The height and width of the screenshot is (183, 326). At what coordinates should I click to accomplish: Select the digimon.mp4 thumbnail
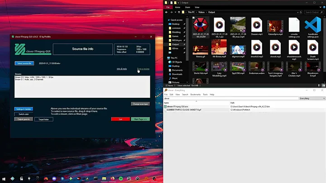tap(238, 49)
